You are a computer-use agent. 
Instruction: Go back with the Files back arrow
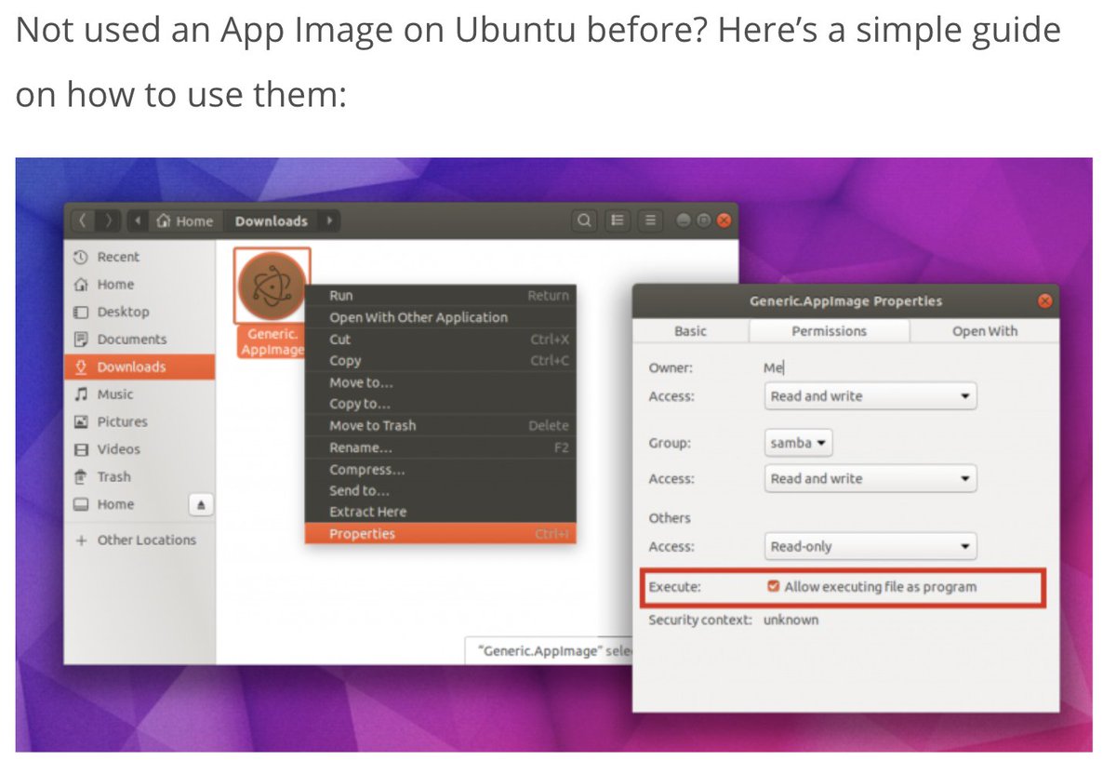[83, 220]
